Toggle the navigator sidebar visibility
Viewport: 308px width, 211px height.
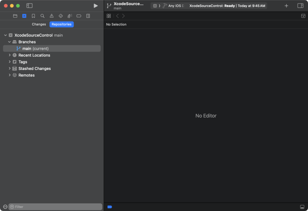coord(29,6)
